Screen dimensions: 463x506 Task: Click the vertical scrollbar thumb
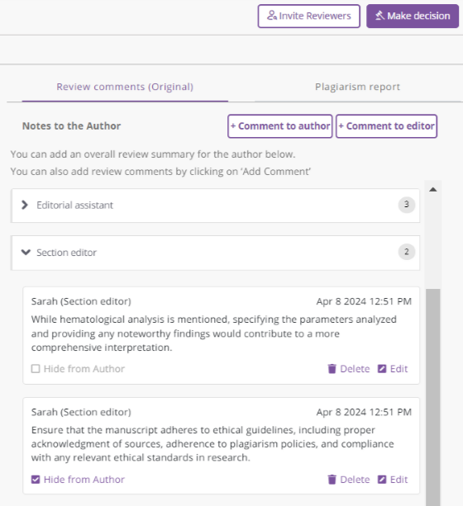(433, 397)
